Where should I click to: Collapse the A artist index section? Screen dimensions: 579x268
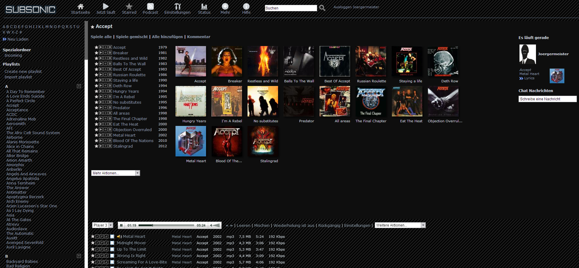click(79, 86)
